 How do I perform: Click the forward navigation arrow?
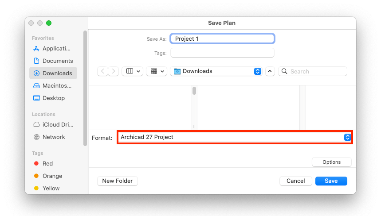coord(113,71)
